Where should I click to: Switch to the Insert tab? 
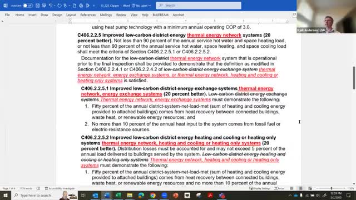click(x=32, y=15)
